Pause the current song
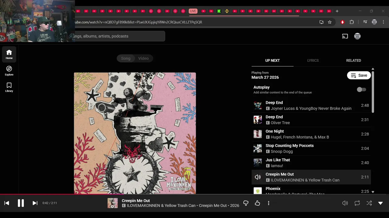Viewport: 389px width, 218px height. pyautogui.click(x=21, y=203)
